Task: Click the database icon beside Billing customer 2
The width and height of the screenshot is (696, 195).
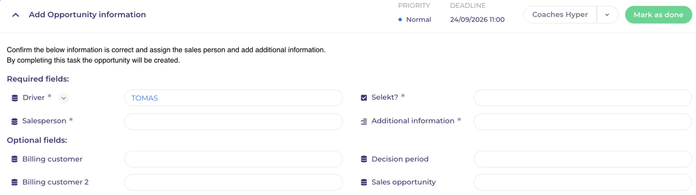Action: 15,182
